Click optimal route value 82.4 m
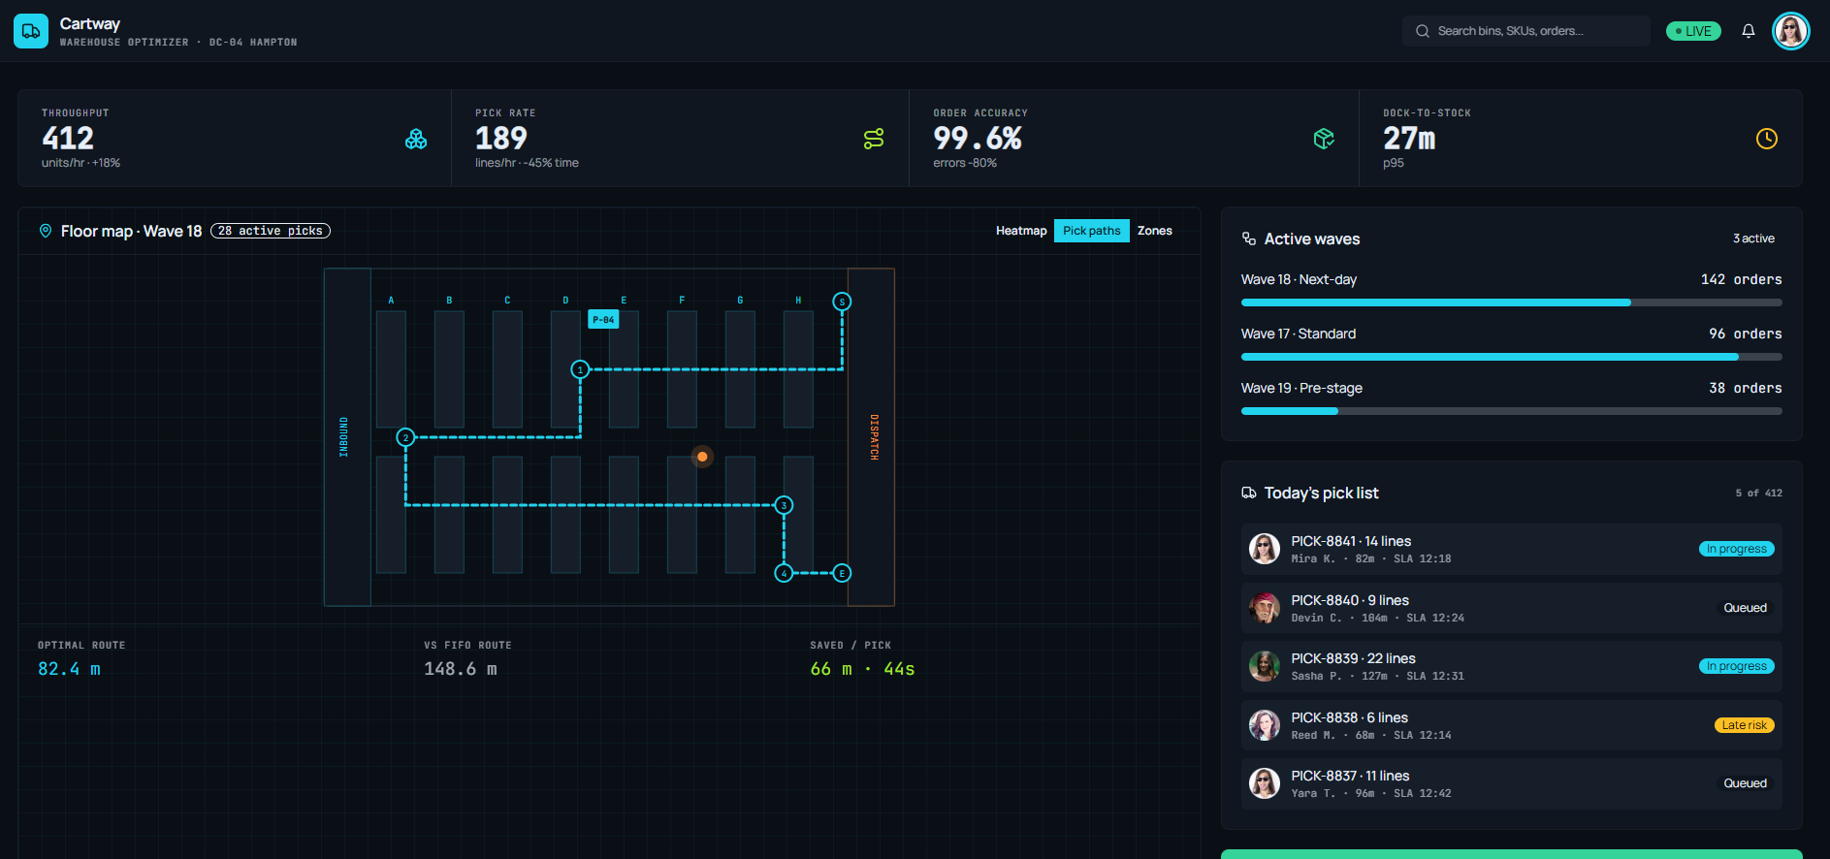The width and height of the screenshot is (1830, 859). point(69,669)
